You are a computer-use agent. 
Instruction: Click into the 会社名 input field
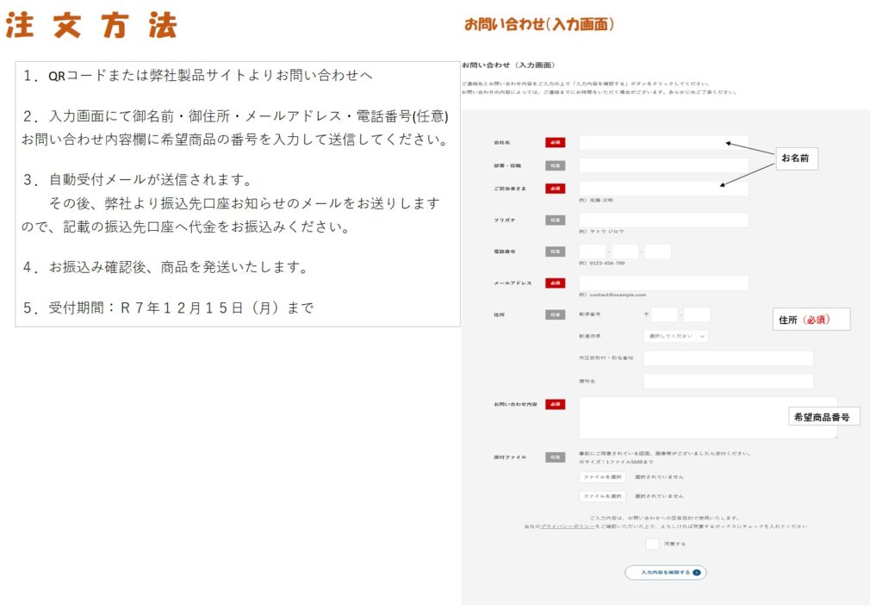click(x=663, y=142)
